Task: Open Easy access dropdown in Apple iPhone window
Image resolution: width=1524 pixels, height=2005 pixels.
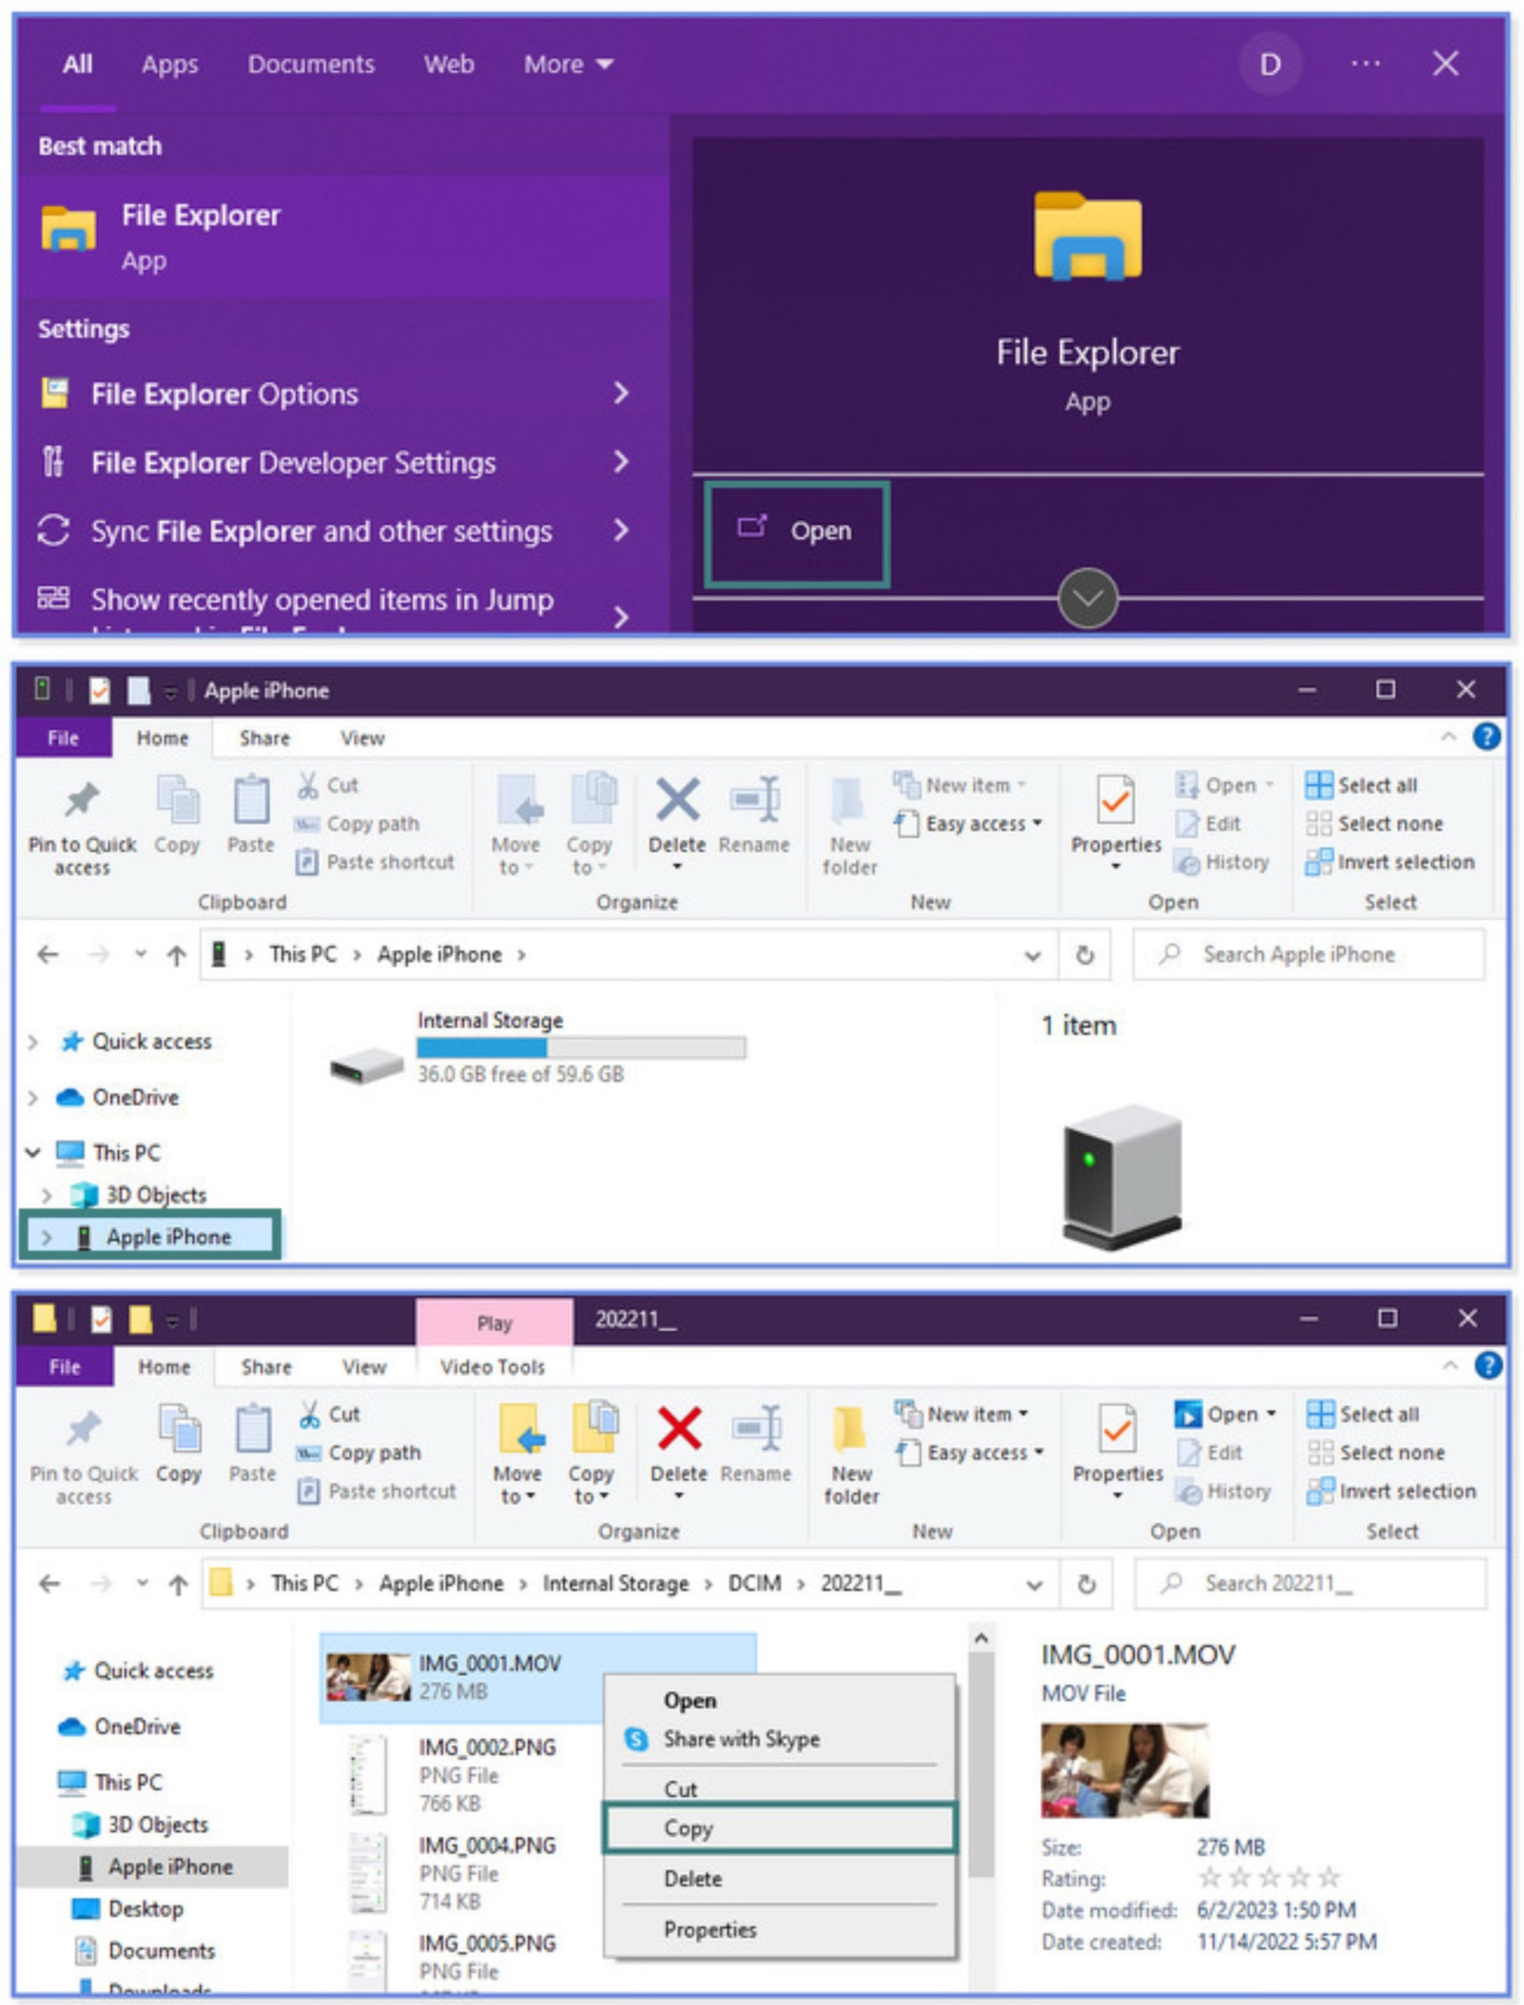Action: point(968,823)
